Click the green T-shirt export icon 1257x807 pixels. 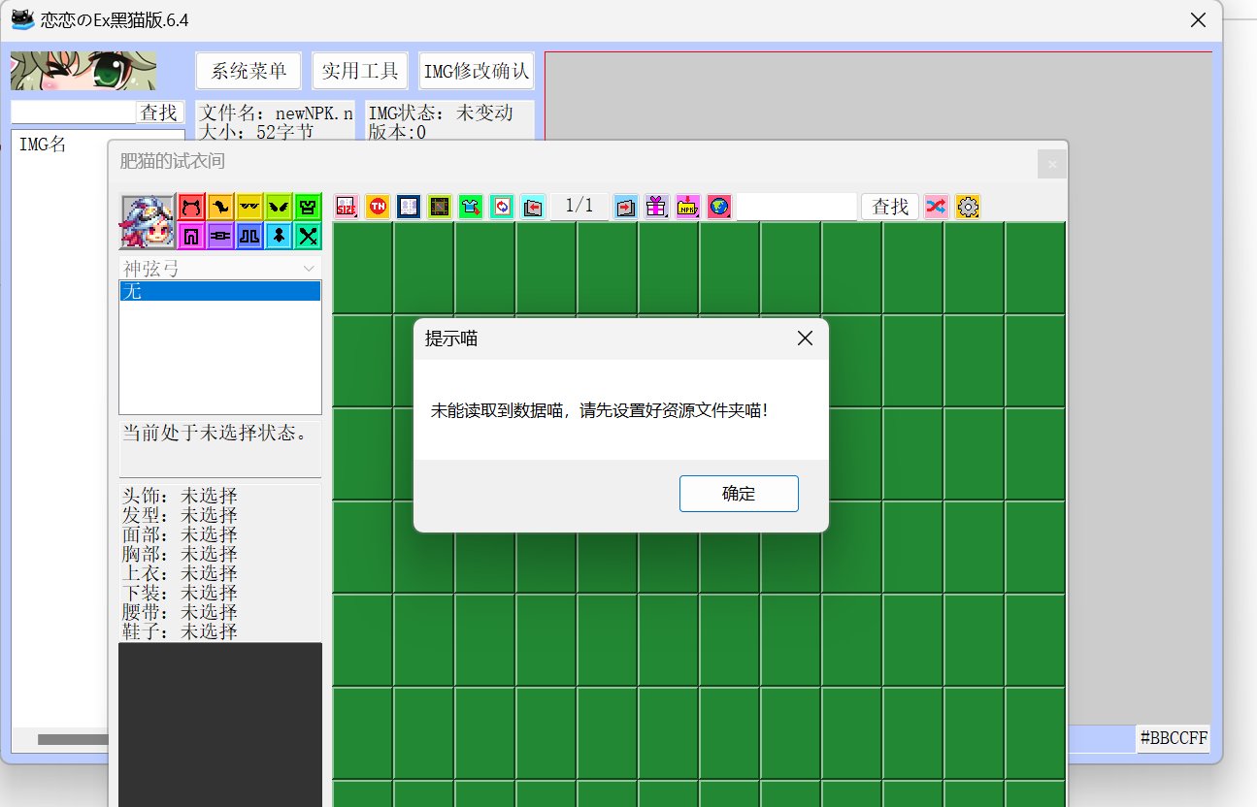point(471,207)
